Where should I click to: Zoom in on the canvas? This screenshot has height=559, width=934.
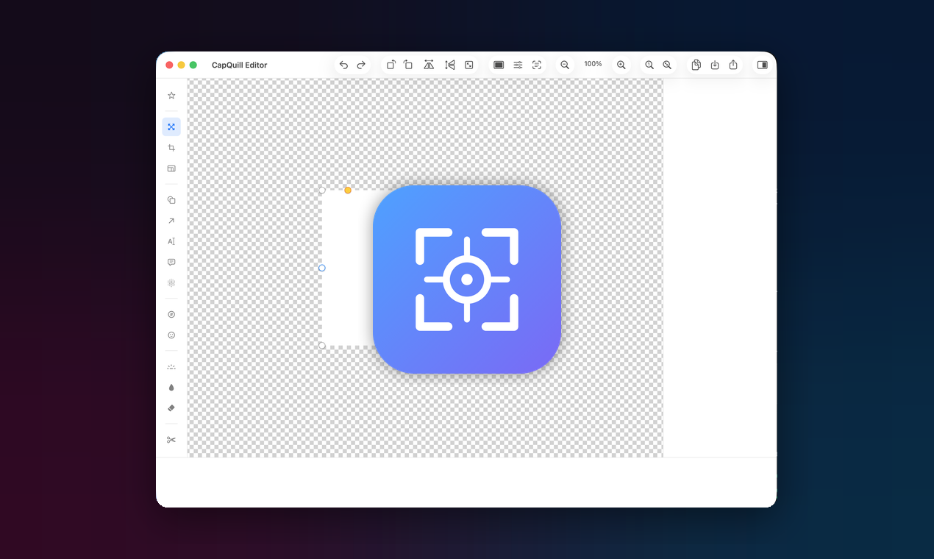[621, 65]
